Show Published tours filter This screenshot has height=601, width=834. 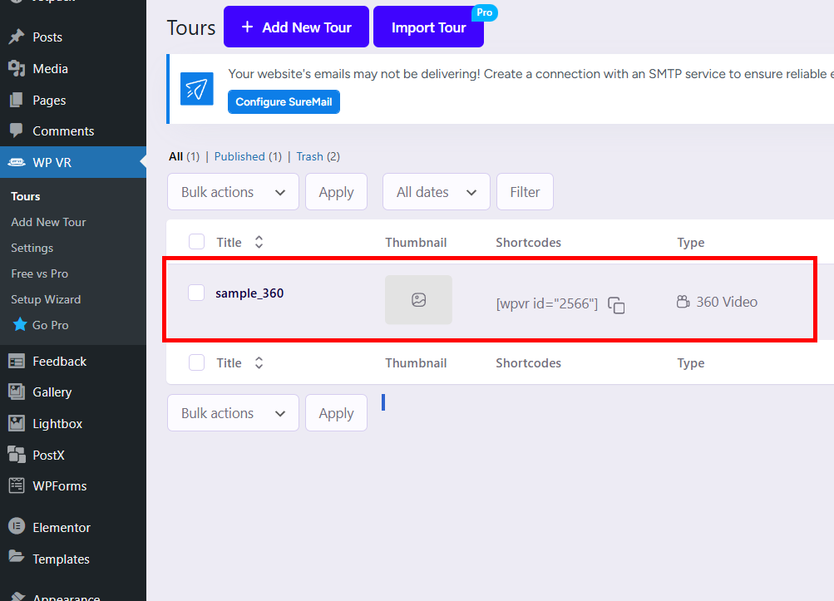click(x=239, y=156)
